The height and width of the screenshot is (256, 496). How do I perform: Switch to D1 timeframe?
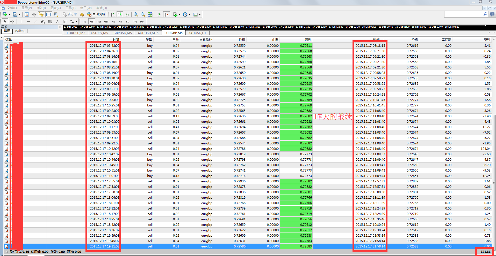click(x=128, y=22)
